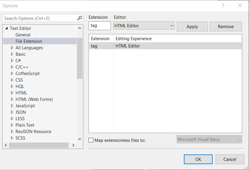Expand the HTML node

(12, 93)
